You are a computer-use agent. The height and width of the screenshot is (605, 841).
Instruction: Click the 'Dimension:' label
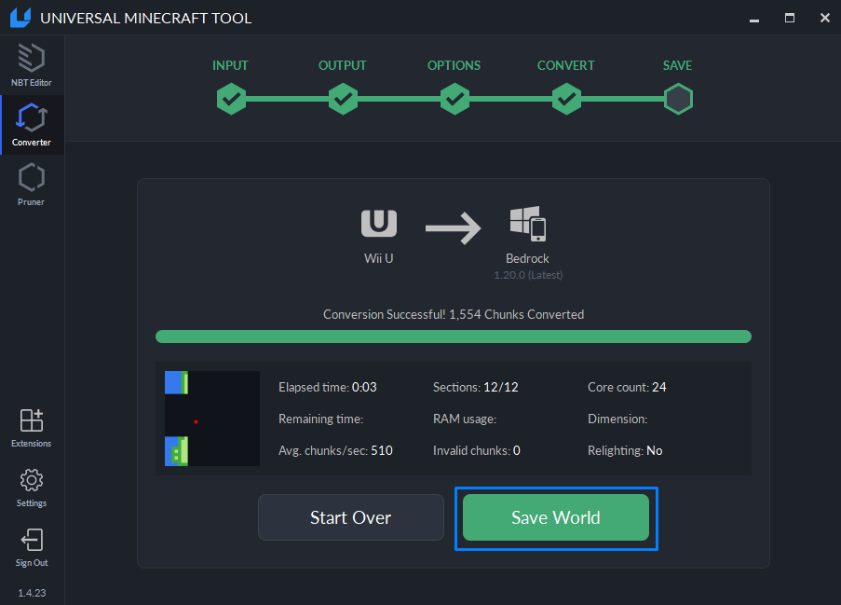pyautogui.click(x=617, y=419)
